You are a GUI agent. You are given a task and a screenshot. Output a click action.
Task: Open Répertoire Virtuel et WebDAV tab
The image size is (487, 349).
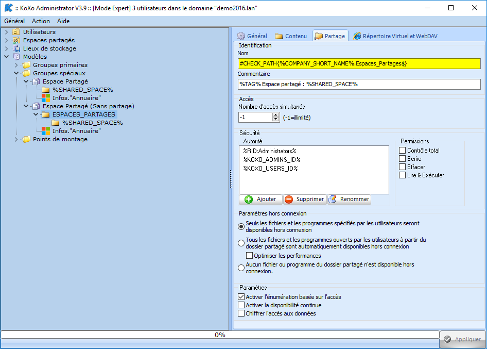(x=395, y=36)
